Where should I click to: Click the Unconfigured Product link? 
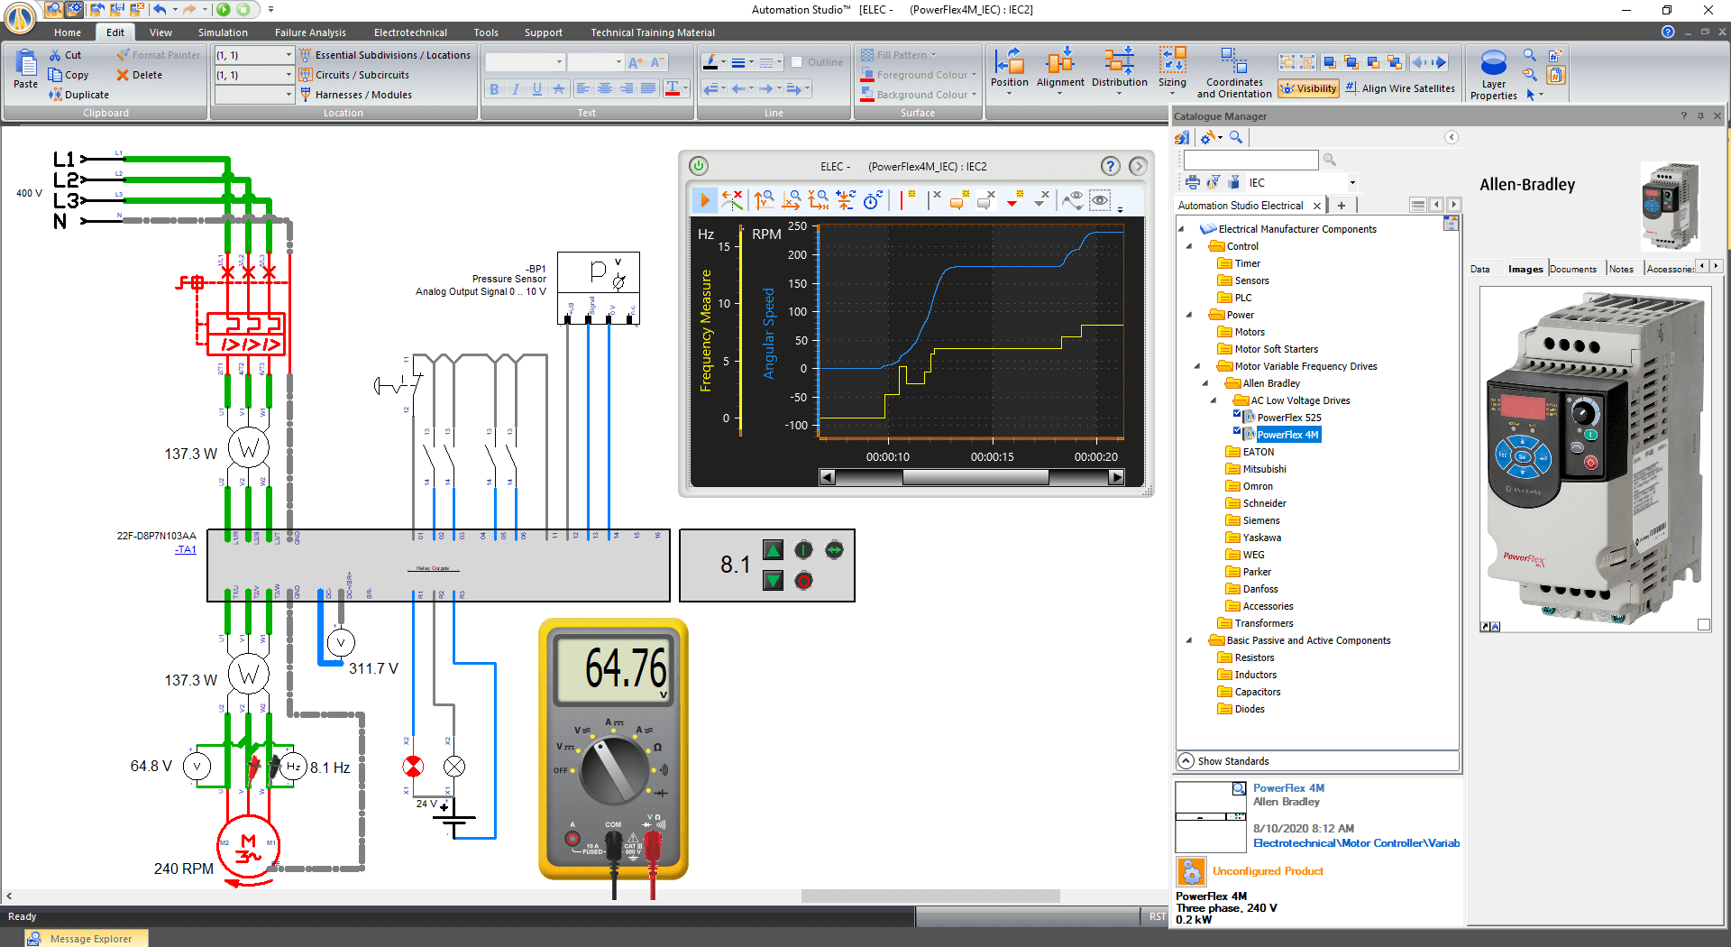click(x=1268, y=871)
